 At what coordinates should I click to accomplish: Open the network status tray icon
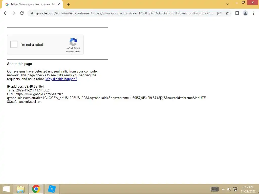pos(235,189)
